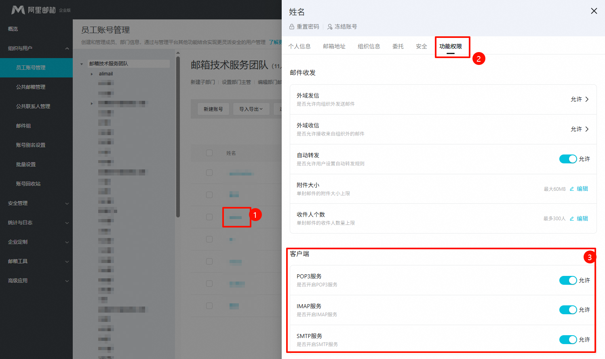Click the pencil icon in 附件大小 row
605x359 pixels.
coord(572,189)
